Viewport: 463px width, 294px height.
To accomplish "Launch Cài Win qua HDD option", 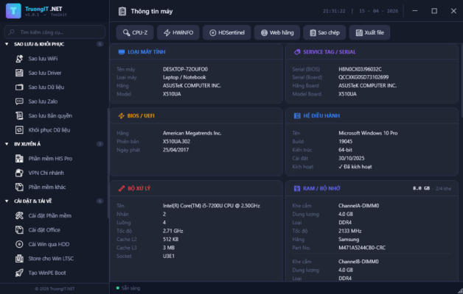I will pos(49,244).
